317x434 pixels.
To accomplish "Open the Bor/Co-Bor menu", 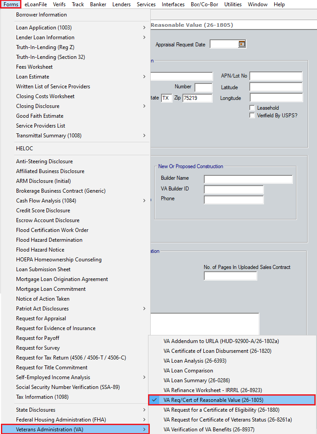I will [204, 4].
